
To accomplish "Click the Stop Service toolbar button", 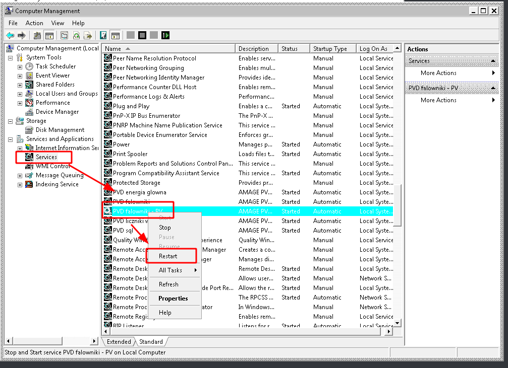I will (x=142, y=35).
